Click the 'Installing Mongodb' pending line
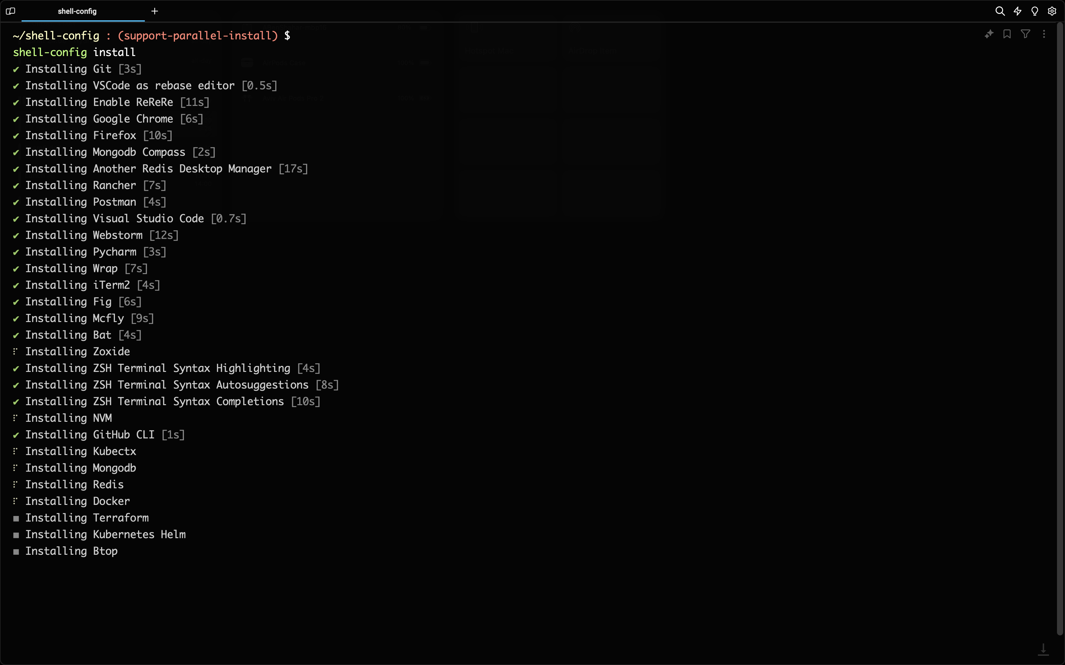Screen dimensions: 1065x665 click(x=75, y=468)
